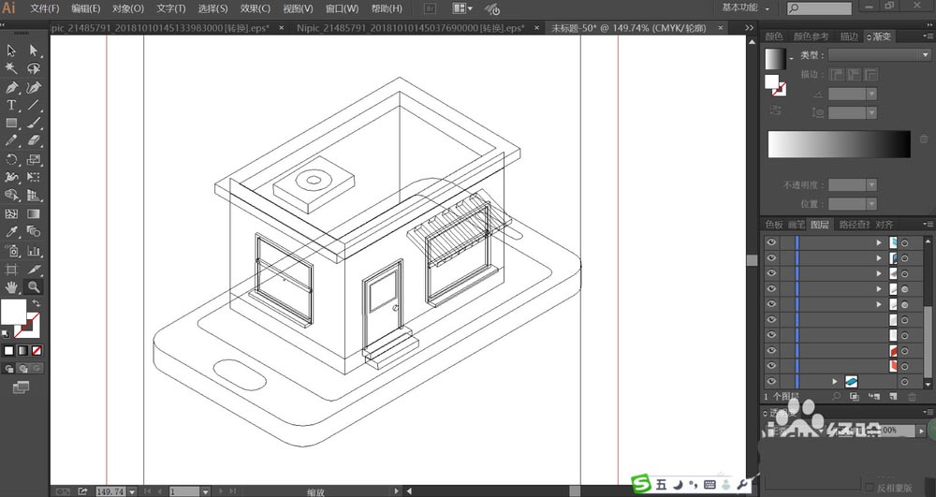This screenshot has height=497, width=936.
Task: Select the Pencil tool
Action: [x=11, y=140]
